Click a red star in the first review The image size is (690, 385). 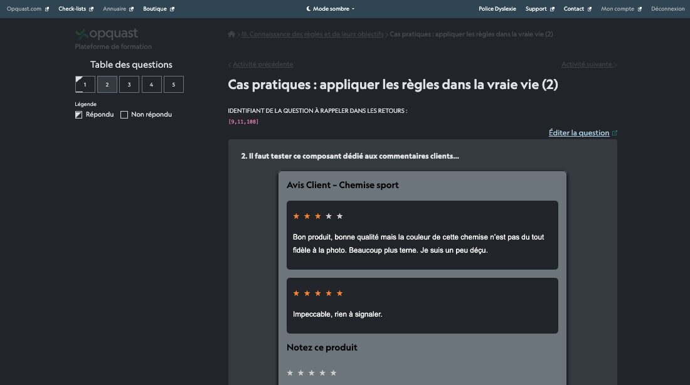click(x=296, y=216)
